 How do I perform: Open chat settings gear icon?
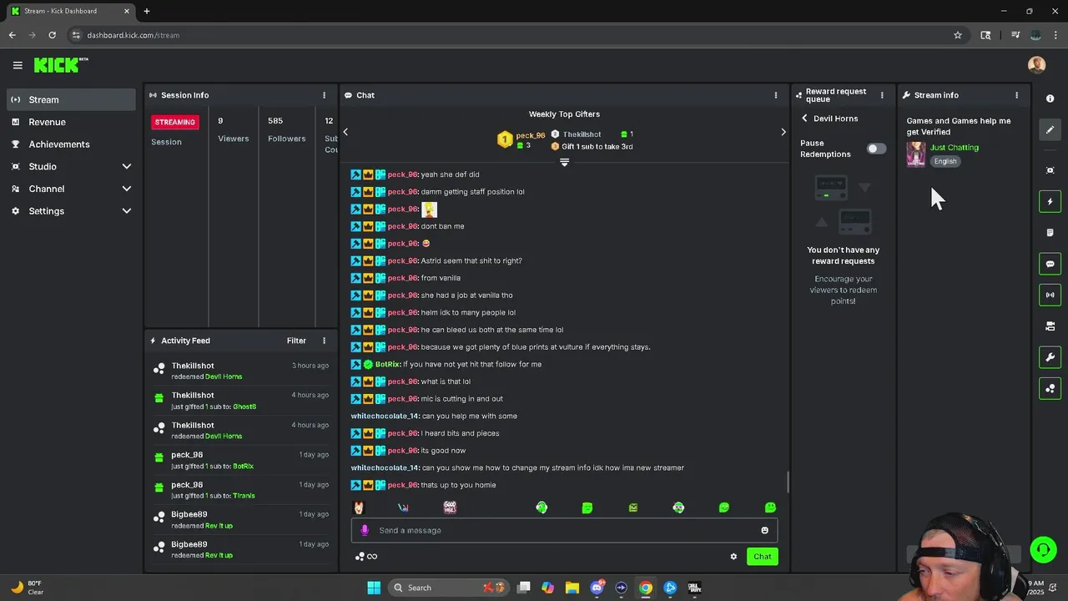click(x=733, y=557)
